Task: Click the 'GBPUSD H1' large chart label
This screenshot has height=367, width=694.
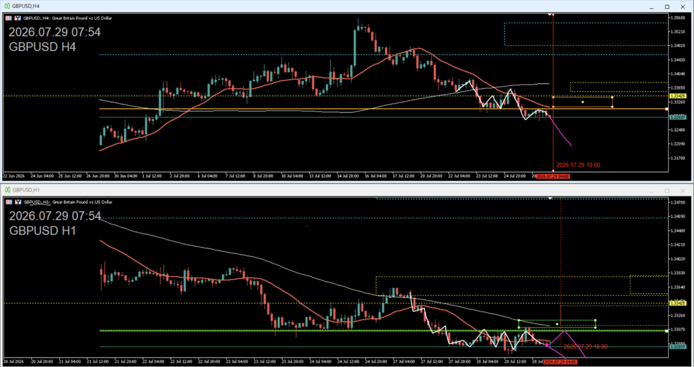Action: (x=42, y=231)
